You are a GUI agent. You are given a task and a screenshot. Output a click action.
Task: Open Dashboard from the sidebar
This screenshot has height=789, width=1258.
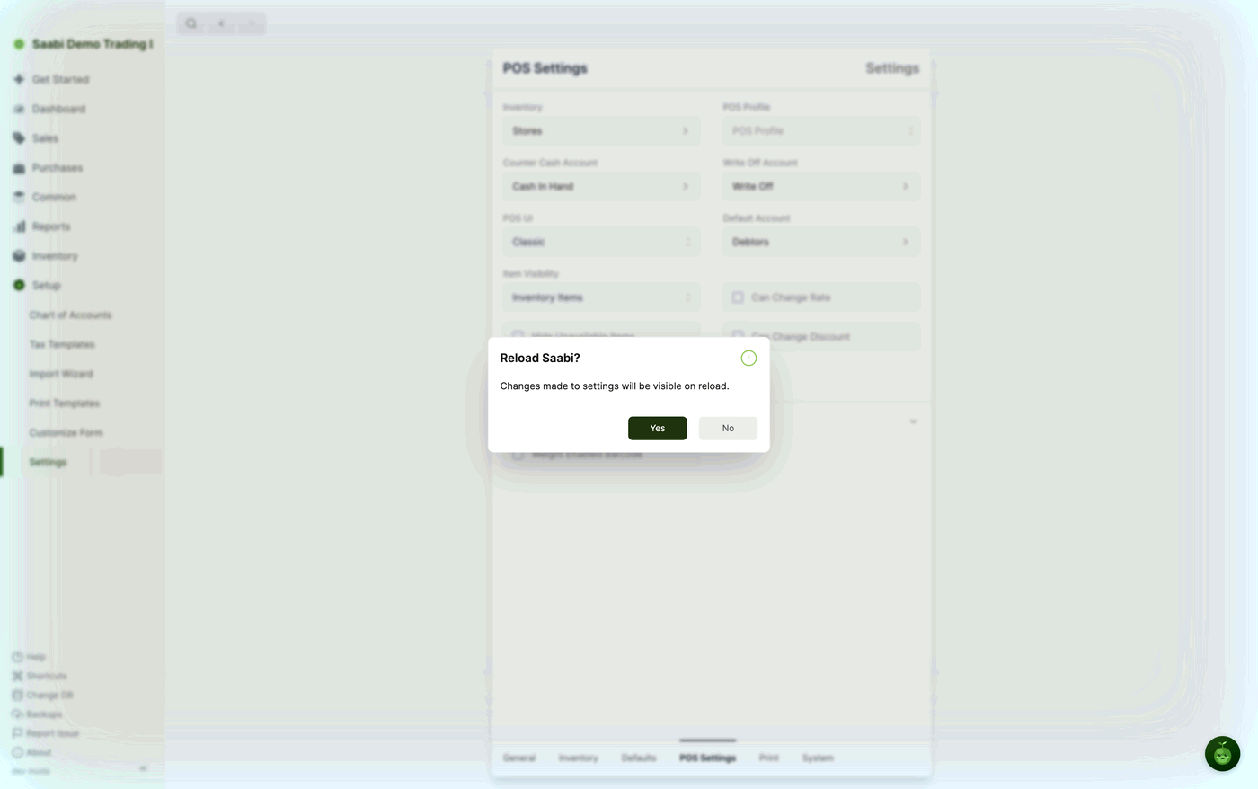click(x=58, y=109)
